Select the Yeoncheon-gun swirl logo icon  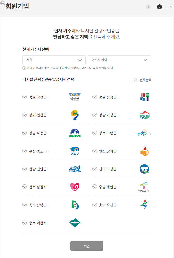coord(75,115)
